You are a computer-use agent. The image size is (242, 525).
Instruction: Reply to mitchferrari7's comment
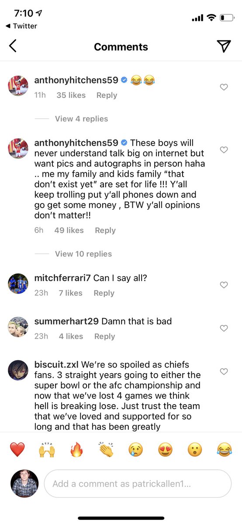pos(104,293)
